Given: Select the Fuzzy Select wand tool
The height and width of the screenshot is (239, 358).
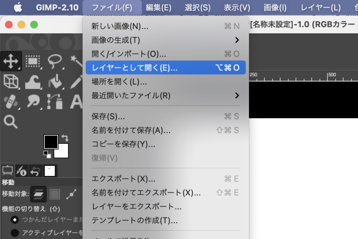Looking at the screenshot, I should coord(76,61).
